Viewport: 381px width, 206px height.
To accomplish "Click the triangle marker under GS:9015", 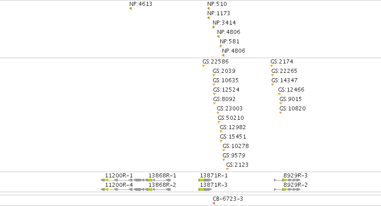I will point(281,104).
